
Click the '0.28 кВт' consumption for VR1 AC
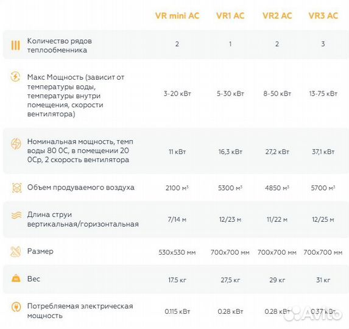point(230,311)
